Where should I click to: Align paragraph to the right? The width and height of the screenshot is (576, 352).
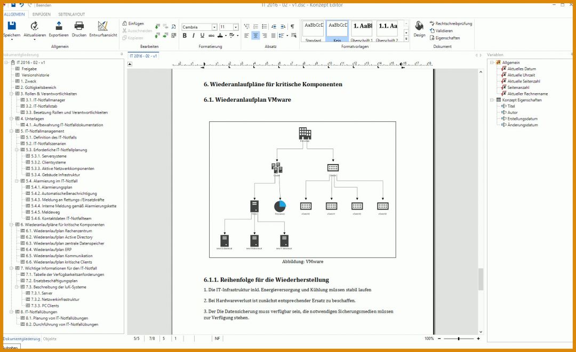point(265,36)
